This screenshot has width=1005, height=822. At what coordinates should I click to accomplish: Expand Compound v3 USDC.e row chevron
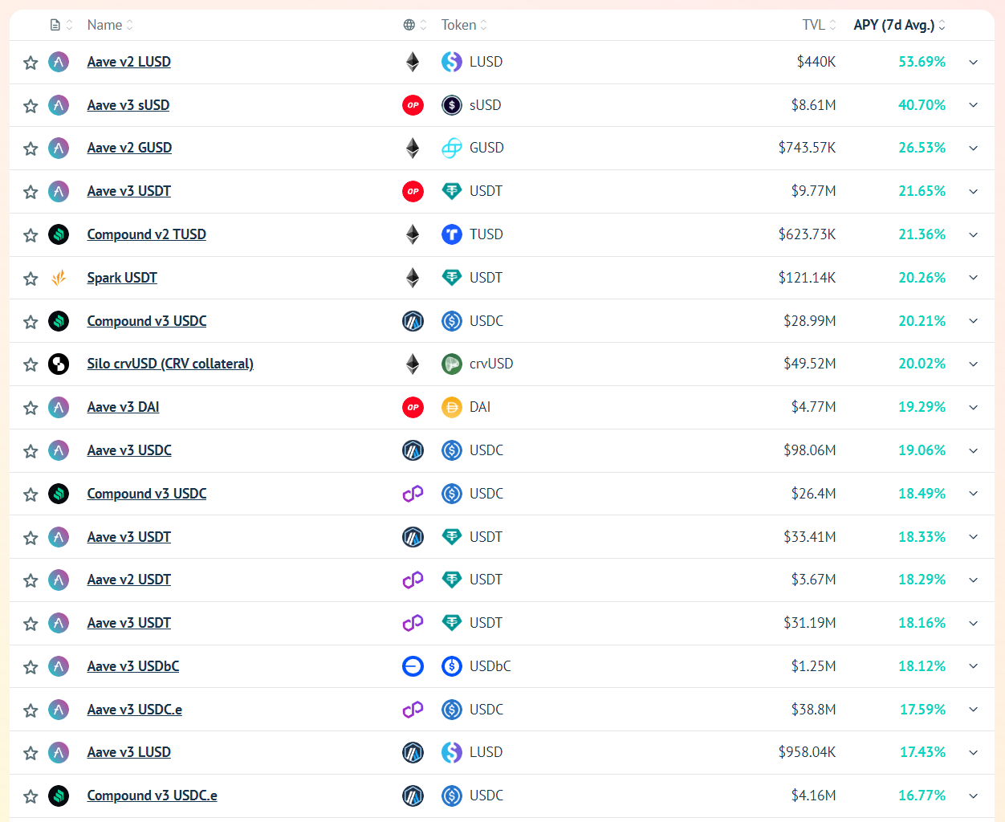(973, 796)
